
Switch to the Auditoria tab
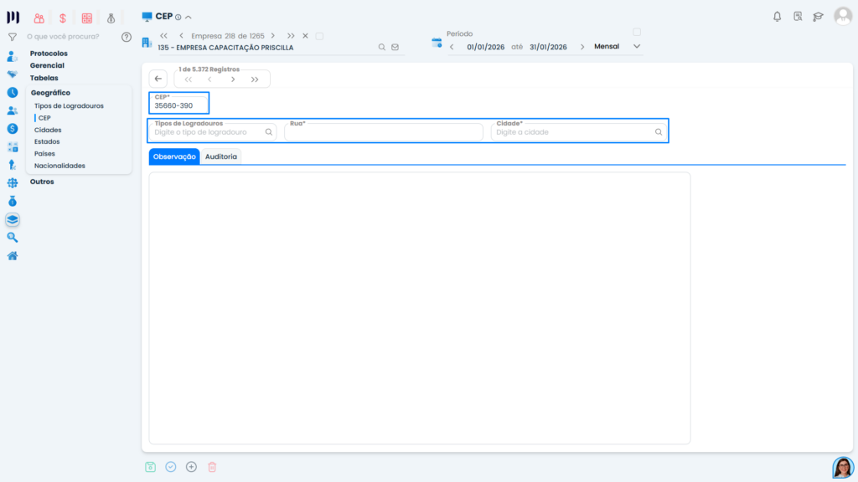221,156
